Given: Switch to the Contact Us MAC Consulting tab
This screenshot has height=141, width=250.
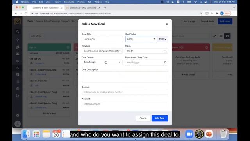Looking at the screenshot, I should click(x=83, y=8).
